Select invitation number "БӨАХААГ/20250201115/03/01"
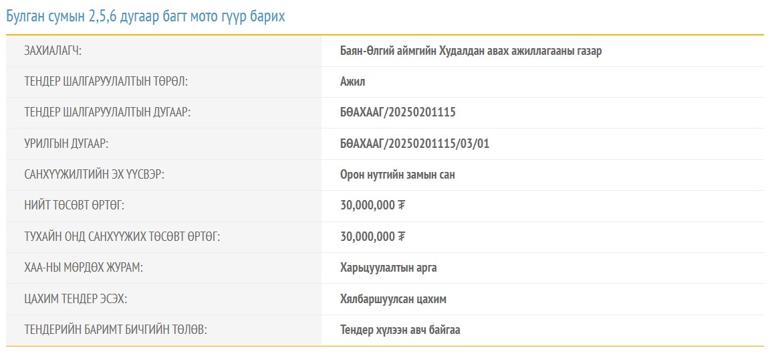This screenshot has height=356, width=770. (x=415, y=143)
